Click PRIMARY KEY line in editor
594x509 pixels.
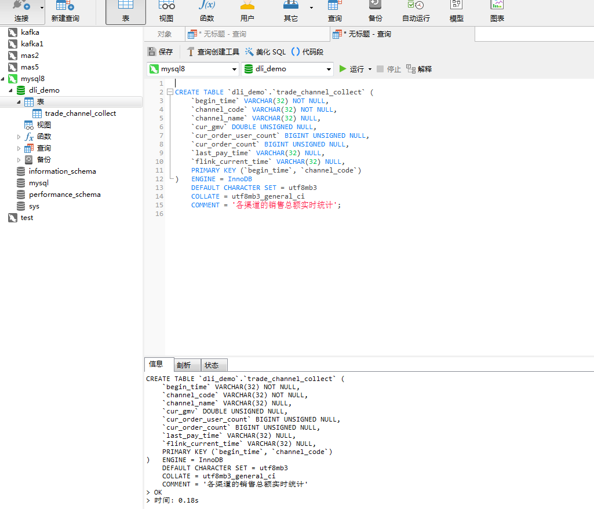coord(276,170)
